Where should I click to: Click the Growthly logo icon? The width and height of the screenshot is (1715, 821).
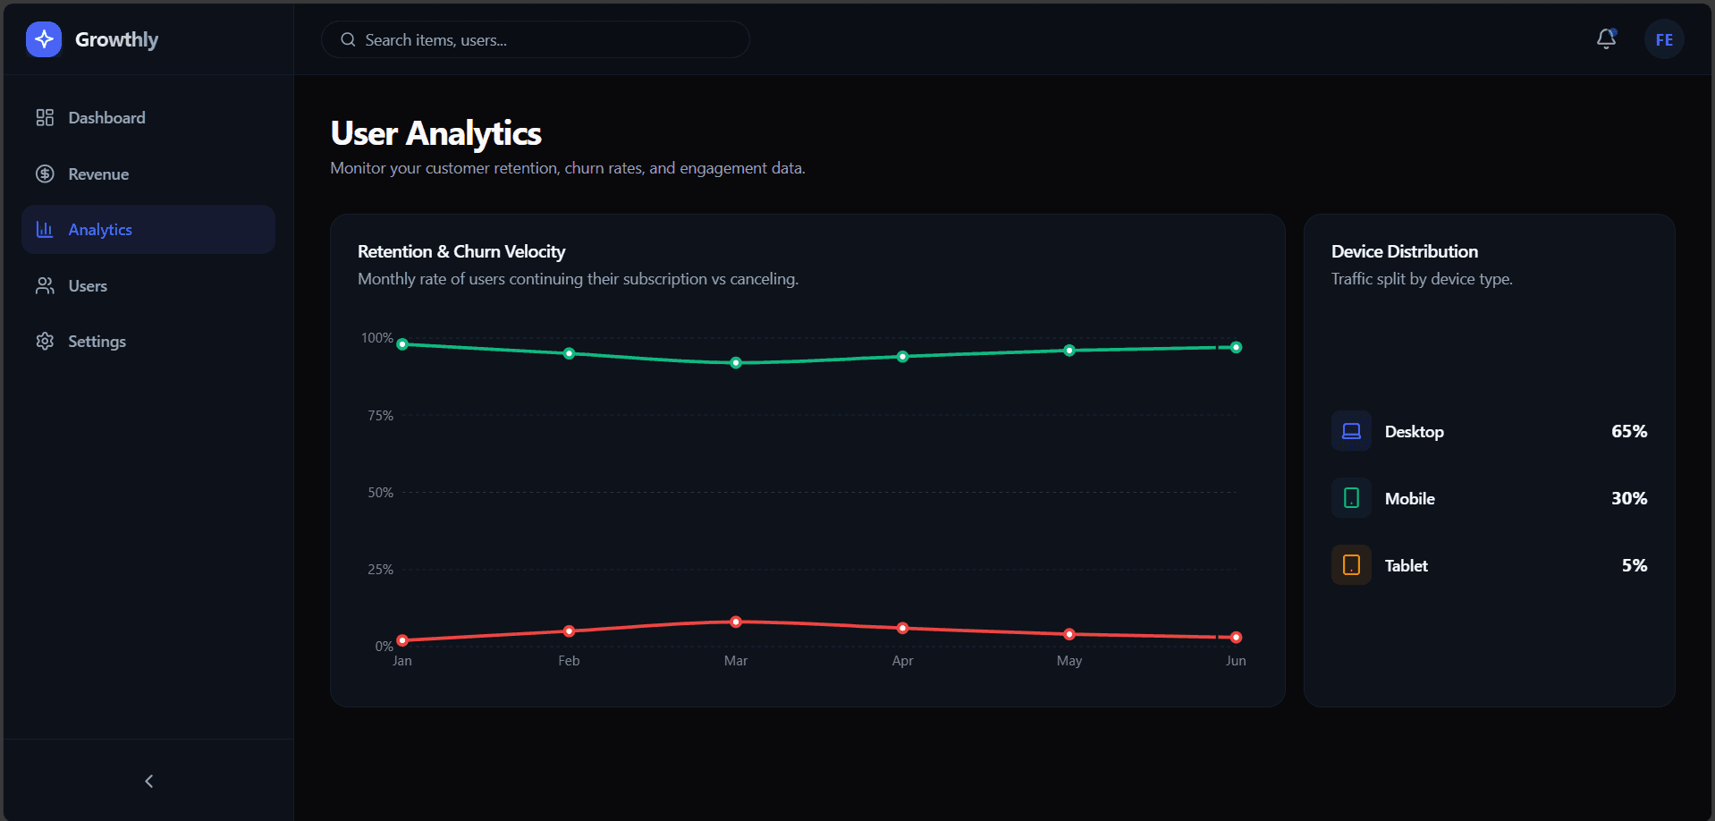coord(44,39)
